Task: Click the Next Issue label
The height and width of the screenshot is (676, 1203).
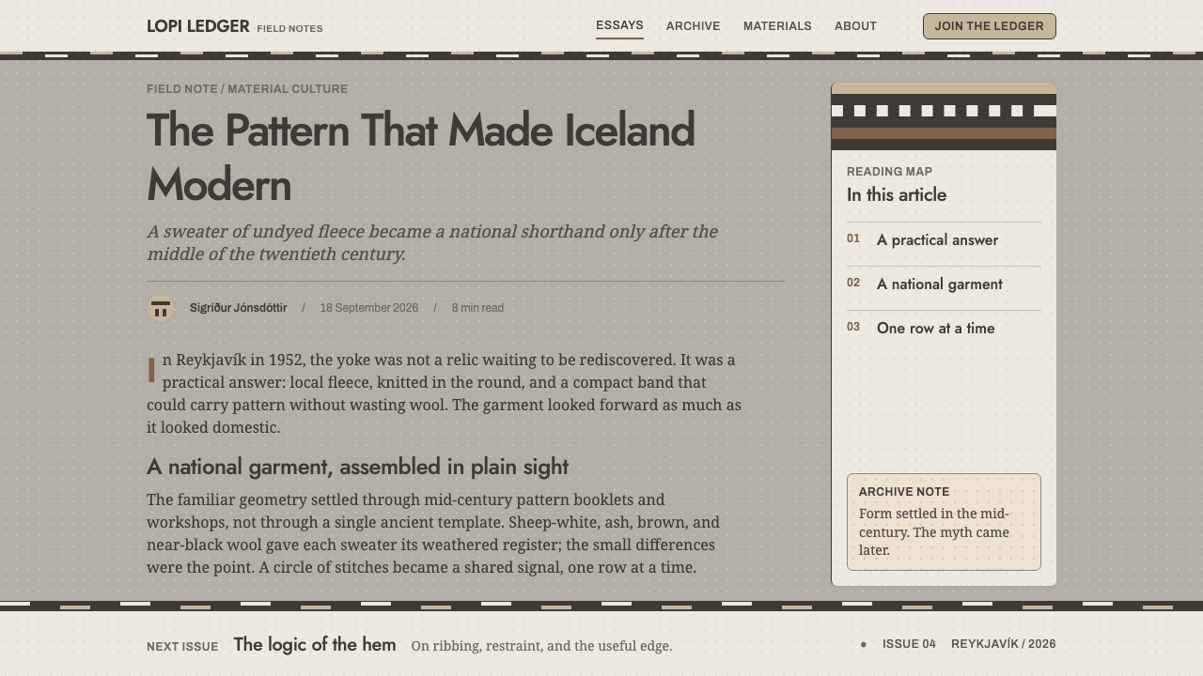Action: click(182, 647)
